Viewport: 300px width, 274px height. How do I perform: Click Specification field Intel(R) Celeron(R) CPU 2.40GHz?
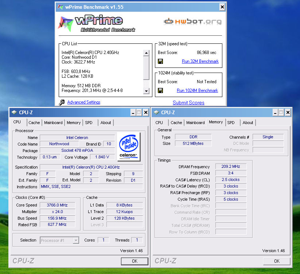pyautogui.click(x=91, y=167)
